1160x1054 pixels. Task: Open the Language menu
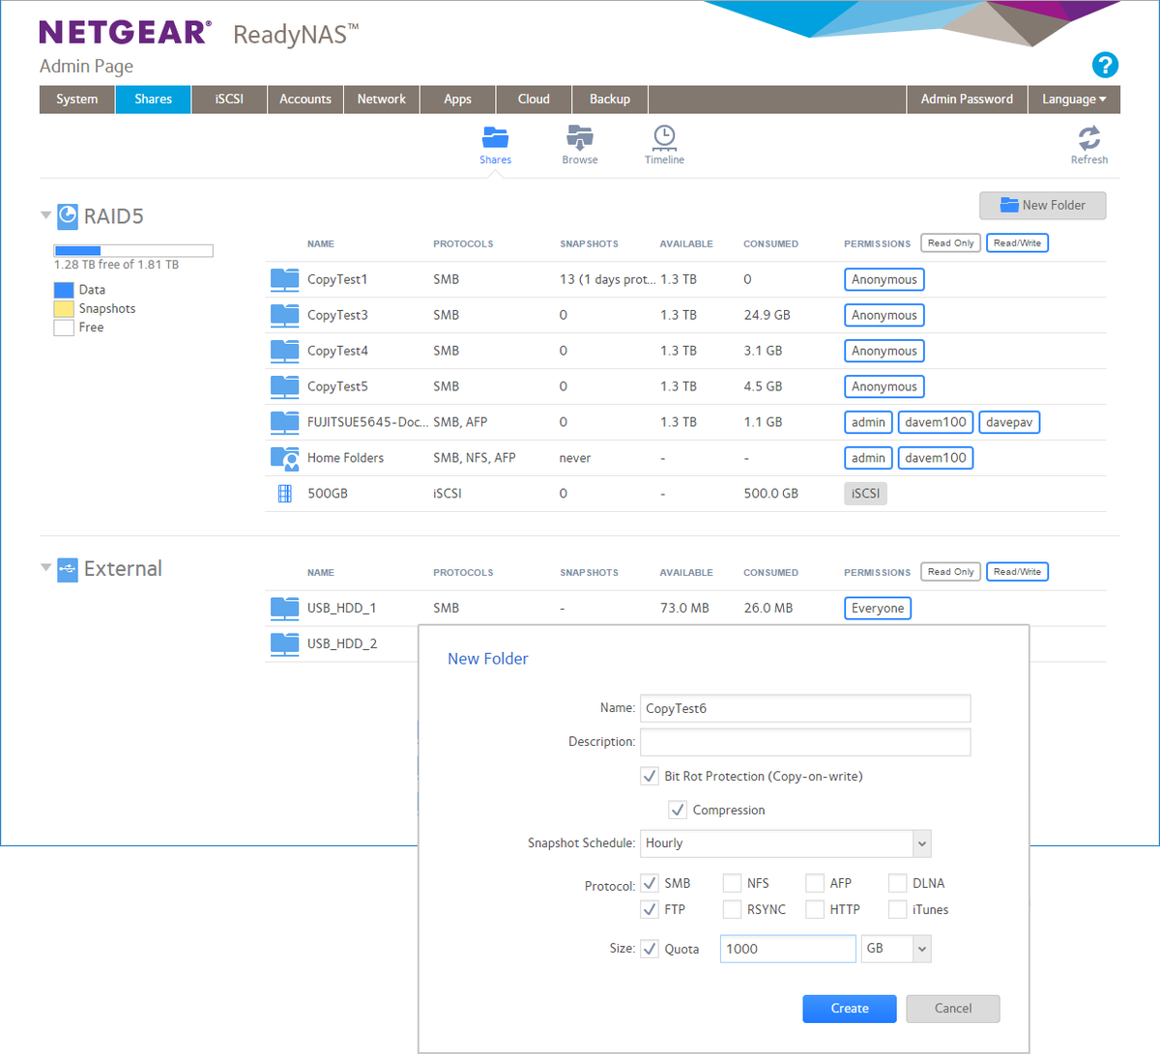pos(1073,99)
